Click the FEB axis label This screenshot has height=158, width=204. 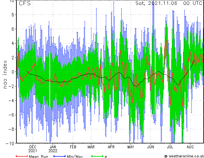[73, 147]
